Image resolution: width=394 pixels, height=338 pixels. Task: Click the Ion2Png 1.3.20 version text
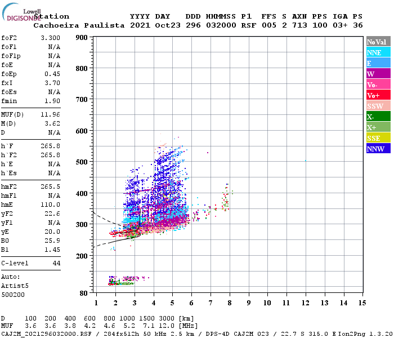(366, 334)
